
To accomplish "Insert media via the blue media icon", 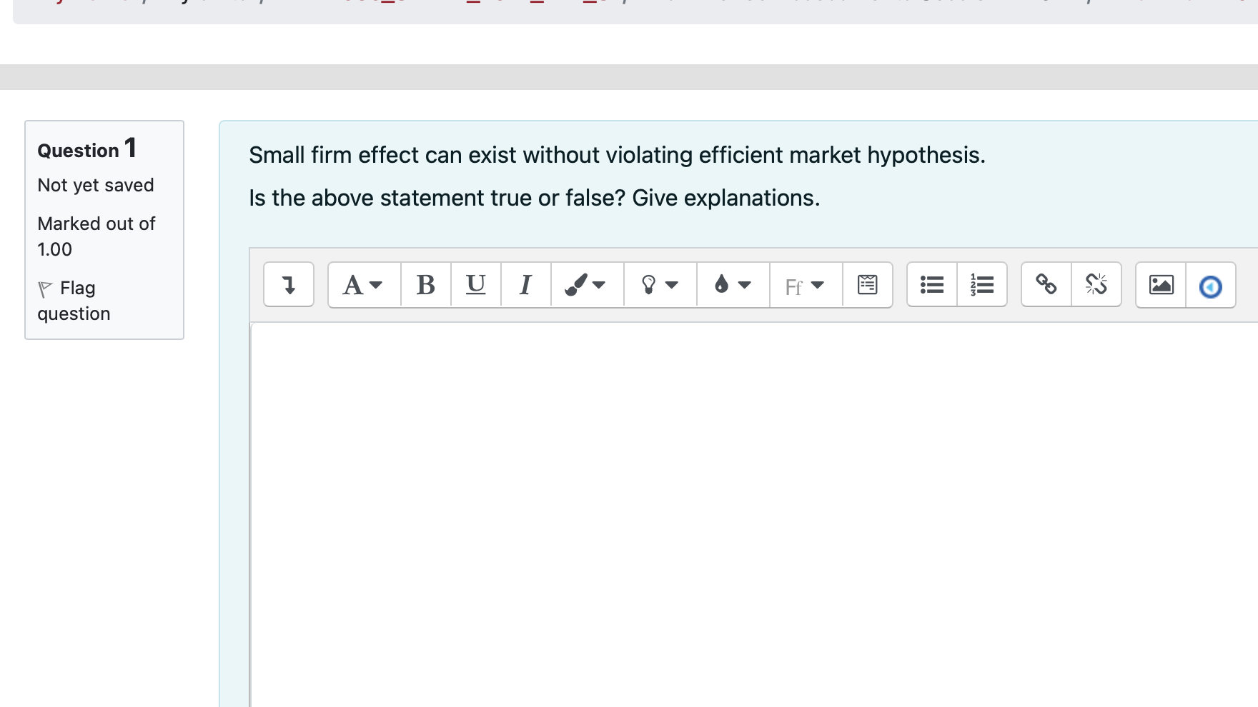I will [x=1211, y=284].
